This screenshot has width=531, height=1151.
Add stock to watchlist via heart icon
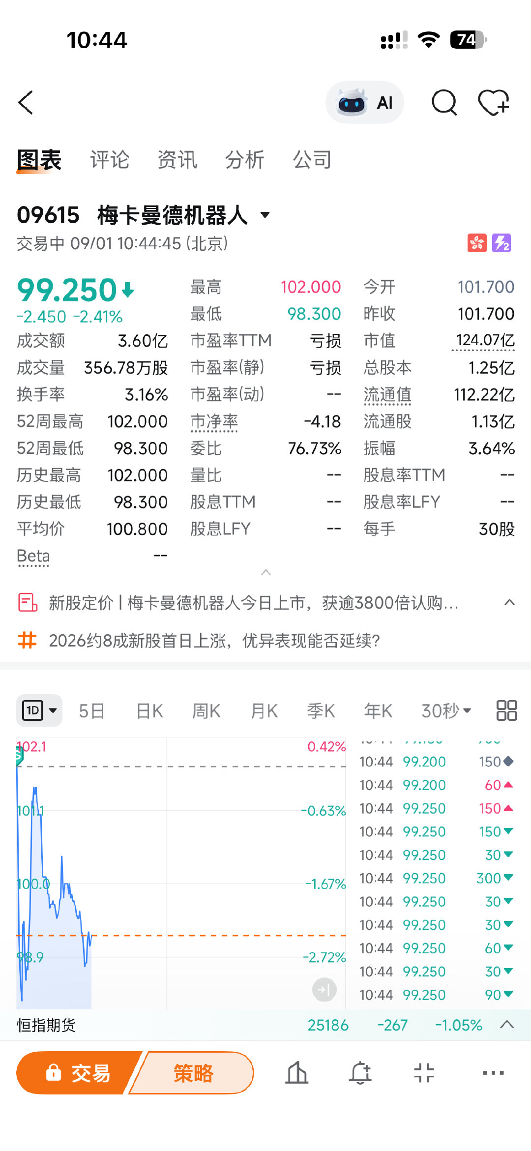click(x=494, y=102)
